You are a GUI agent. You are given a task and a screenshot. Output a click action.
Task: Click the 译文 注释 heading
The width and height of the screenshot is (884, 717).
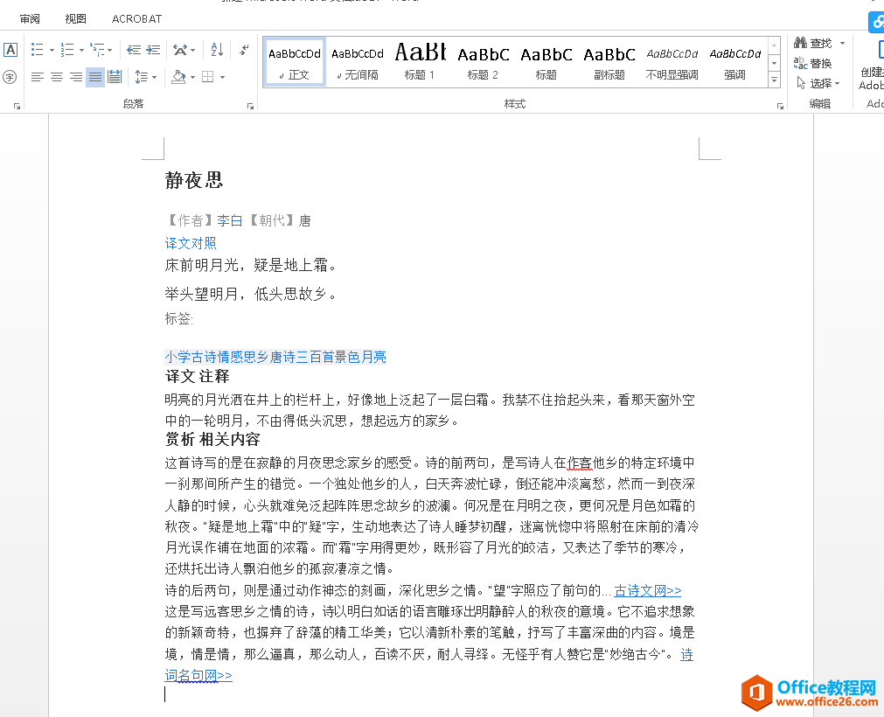(x=198, y=377)
